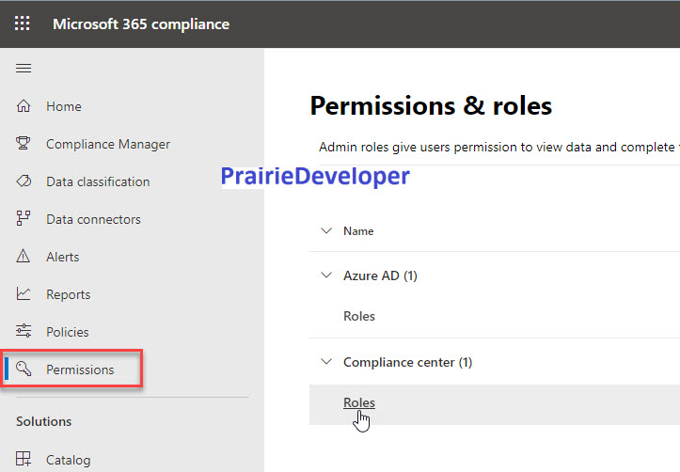
Task: Click the Microsoft 365 compliance title
Action: 141,24
